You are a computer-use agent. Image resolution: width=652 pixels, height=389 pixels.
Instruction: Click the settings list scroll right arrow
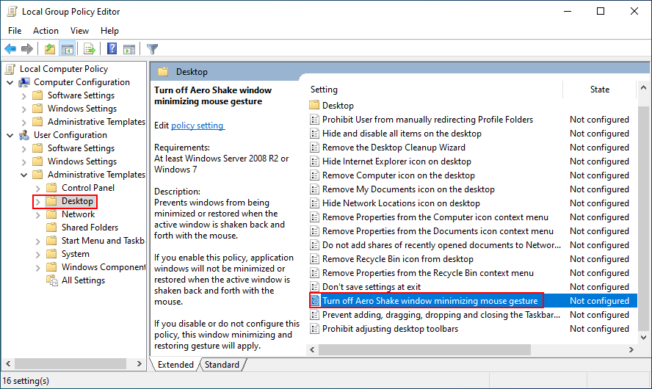(x=631, y=350)
